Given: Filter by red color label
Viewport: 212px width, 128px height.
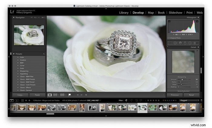Looking at the screenshot, I should click(163, 100).
